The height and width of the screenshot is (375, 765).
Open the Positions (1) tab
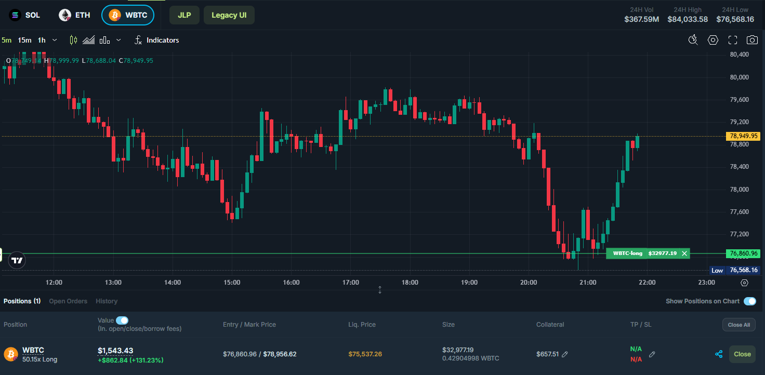tap(22, 301)
